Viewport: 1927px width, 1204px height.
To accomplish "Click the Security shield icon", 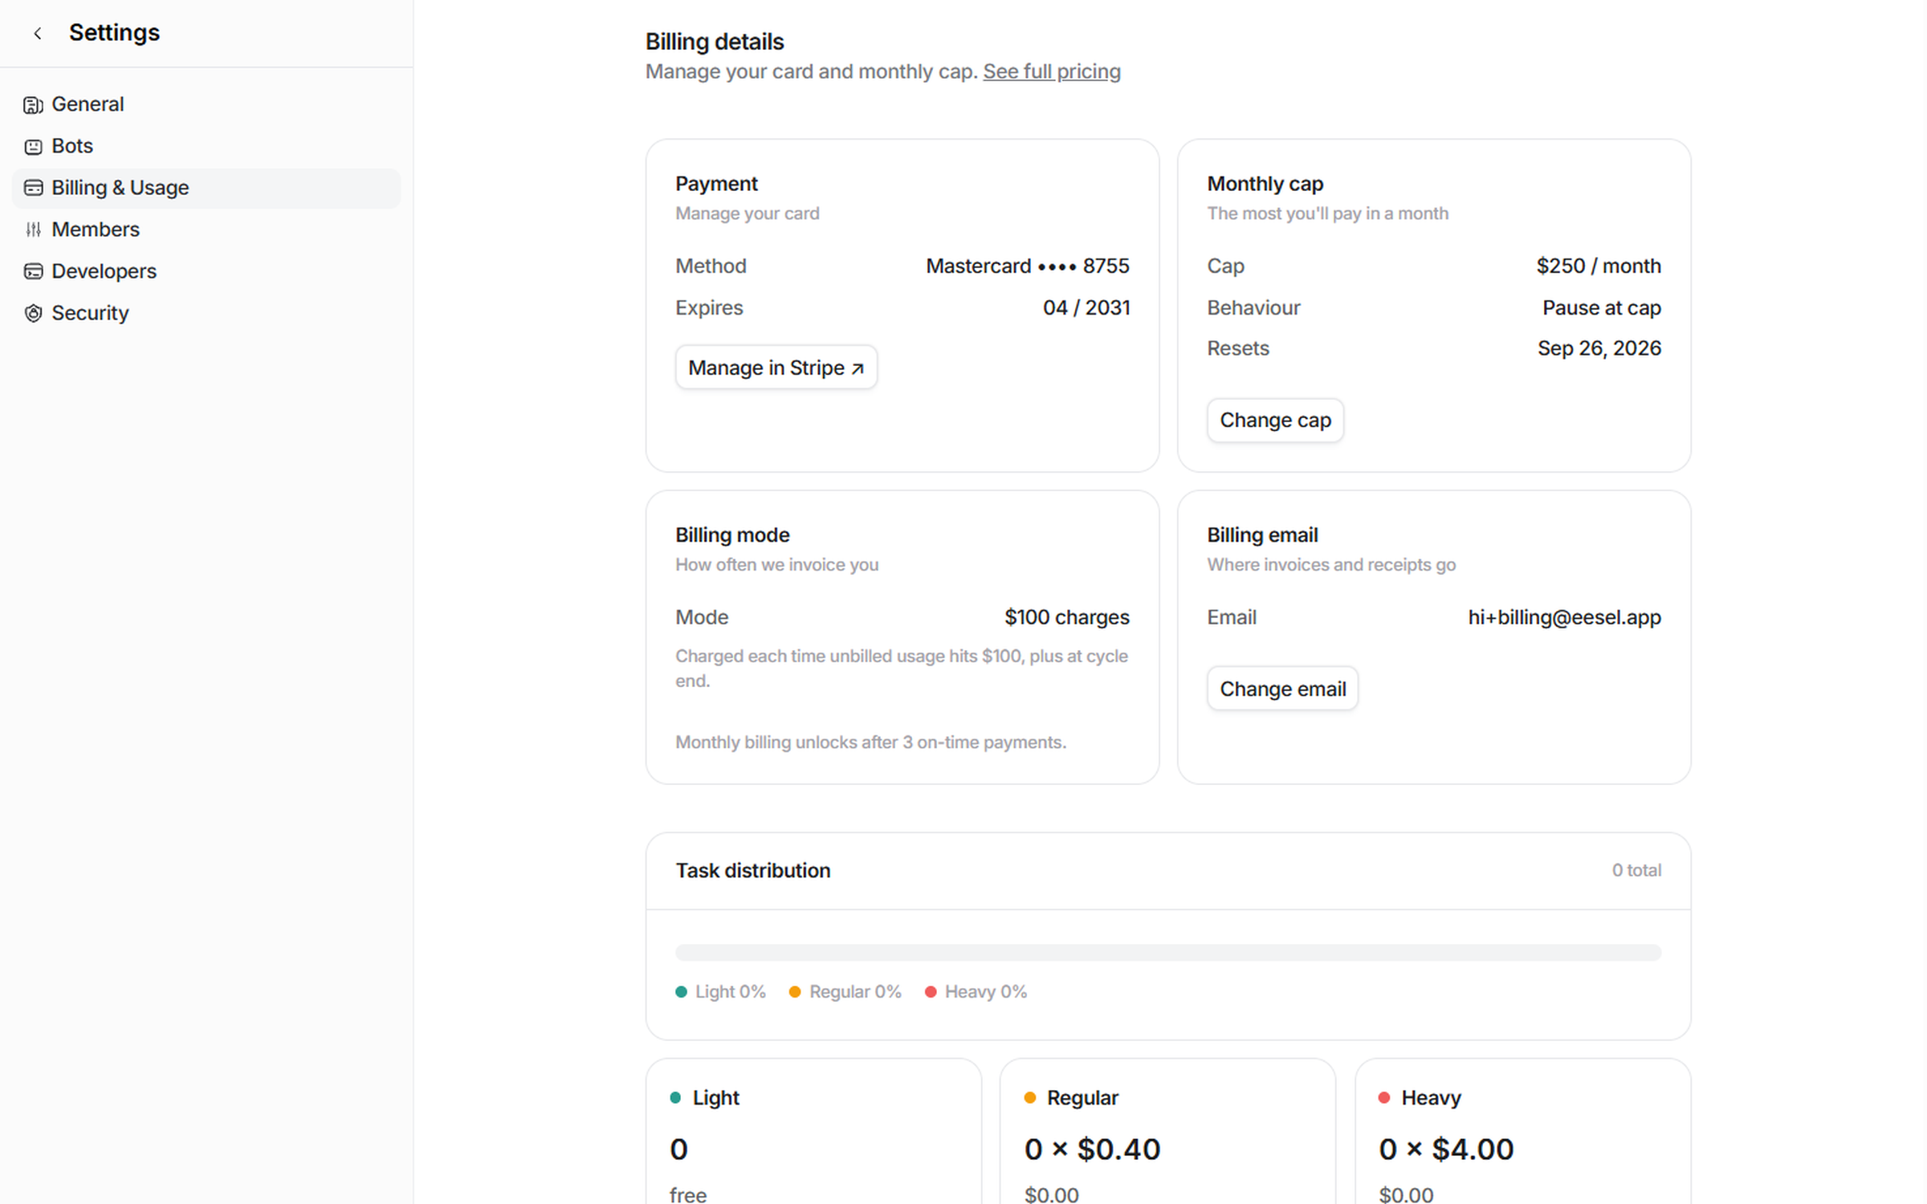I will click(33, 313).
